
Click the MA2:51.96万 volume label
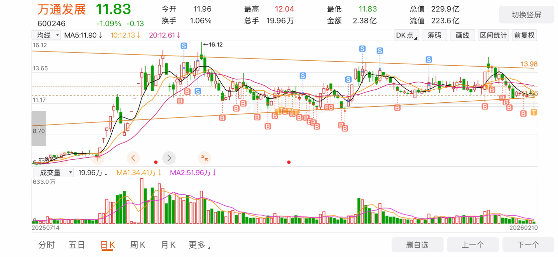193,173
